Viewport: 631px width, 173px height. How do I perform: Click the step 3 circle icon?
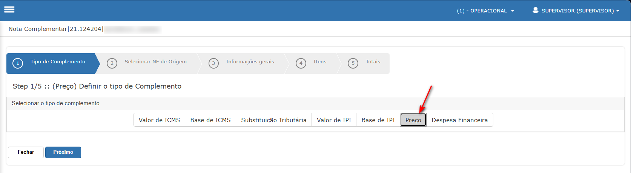213,63
